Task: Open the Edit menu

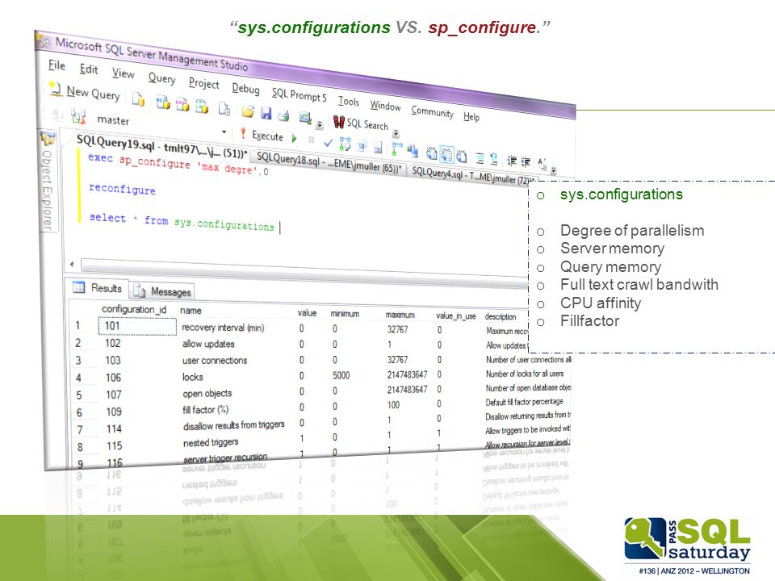Action: [x=89, y=69]
